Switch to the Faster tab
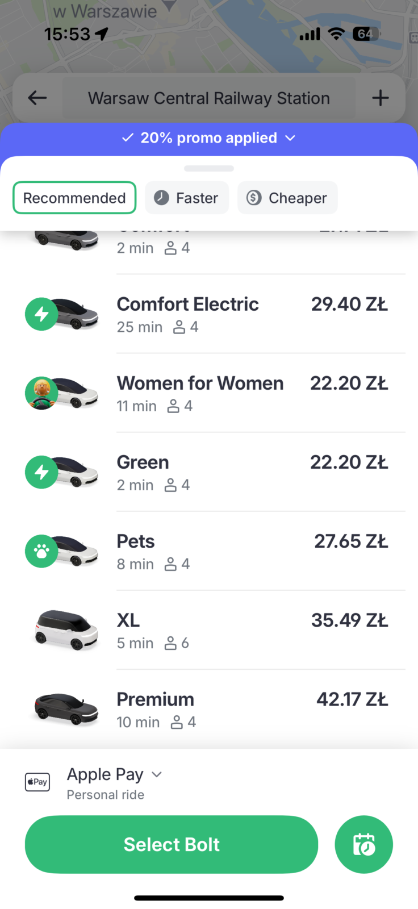418x909 pixels. tap(187, 198)
